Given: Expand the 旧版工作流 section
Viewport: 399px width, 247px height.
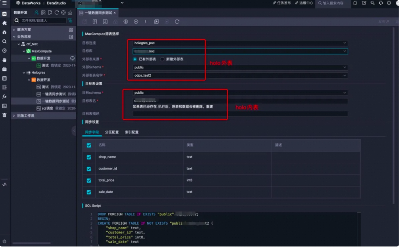Looking at the screenshot, I should (14, 116).
